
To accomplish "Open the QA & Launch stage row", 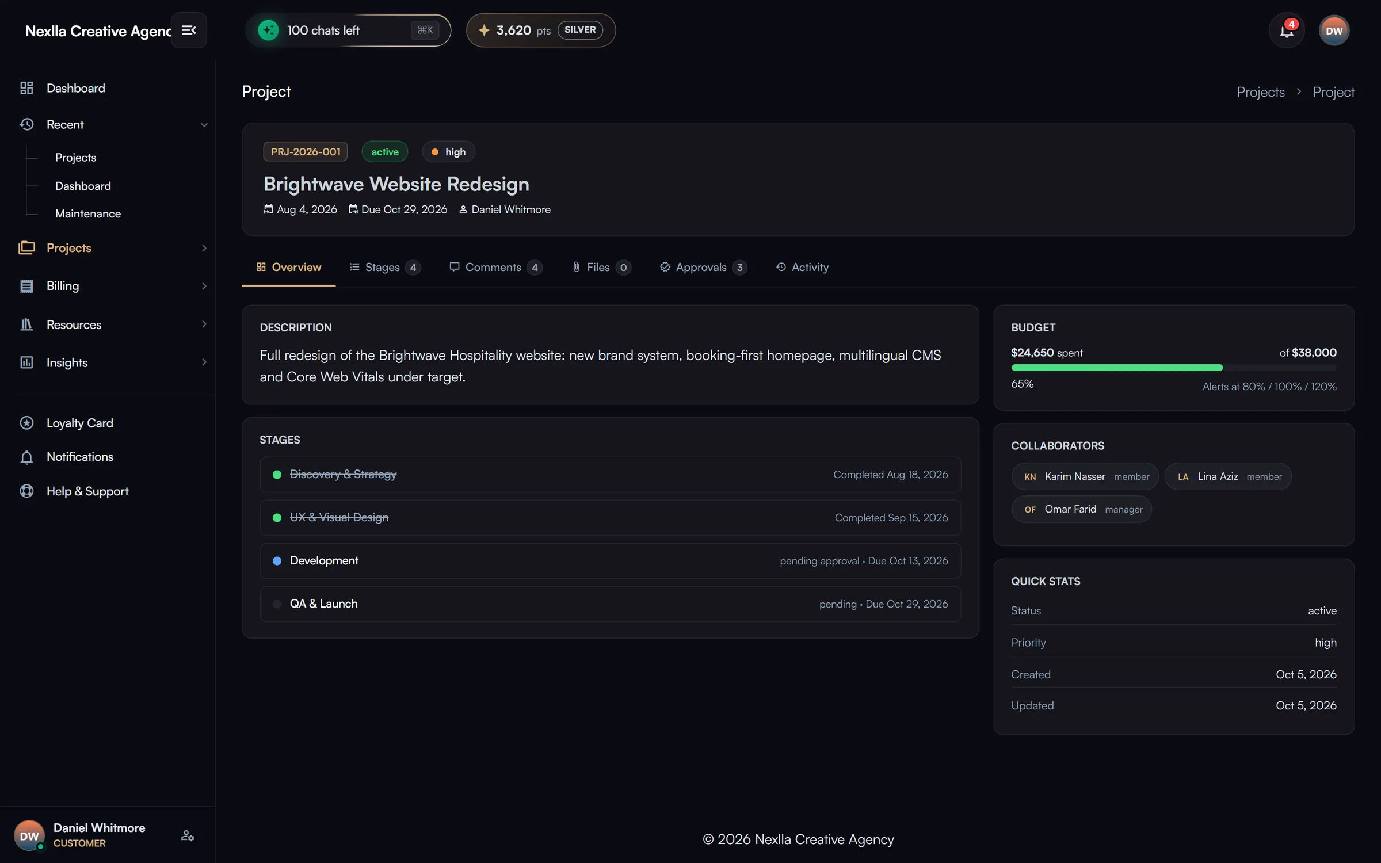I will (x=610, y=604).
